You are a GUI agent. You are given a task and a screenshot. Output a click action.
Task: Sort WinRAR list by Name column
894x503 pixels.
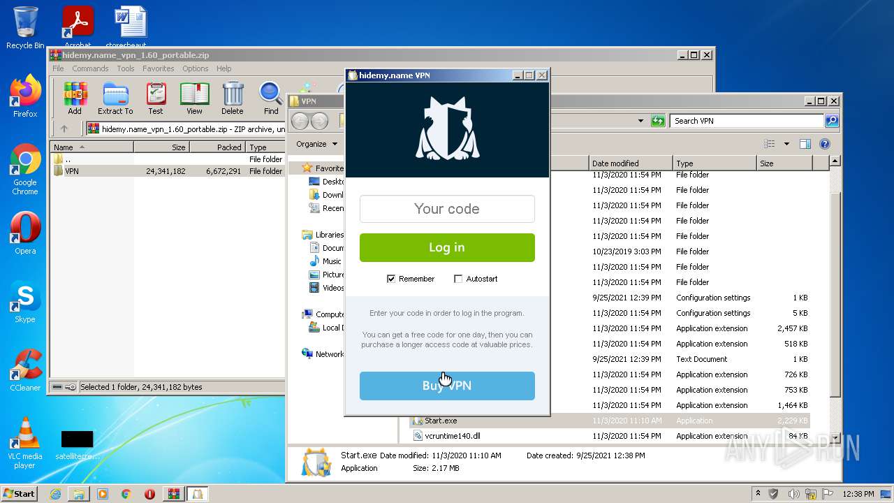tap(91, 147)
